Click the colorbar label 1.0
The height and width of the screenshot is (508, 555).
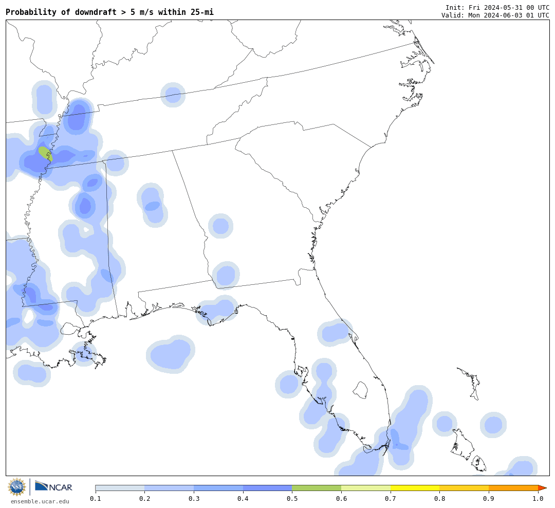[538, 499]
